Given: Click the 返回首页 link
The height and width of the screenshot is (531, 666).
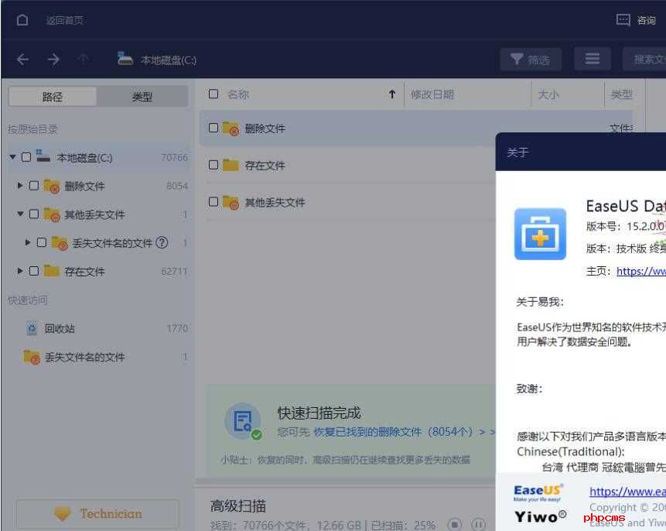Looking at the screenshot, I should [x=64, y=20].
